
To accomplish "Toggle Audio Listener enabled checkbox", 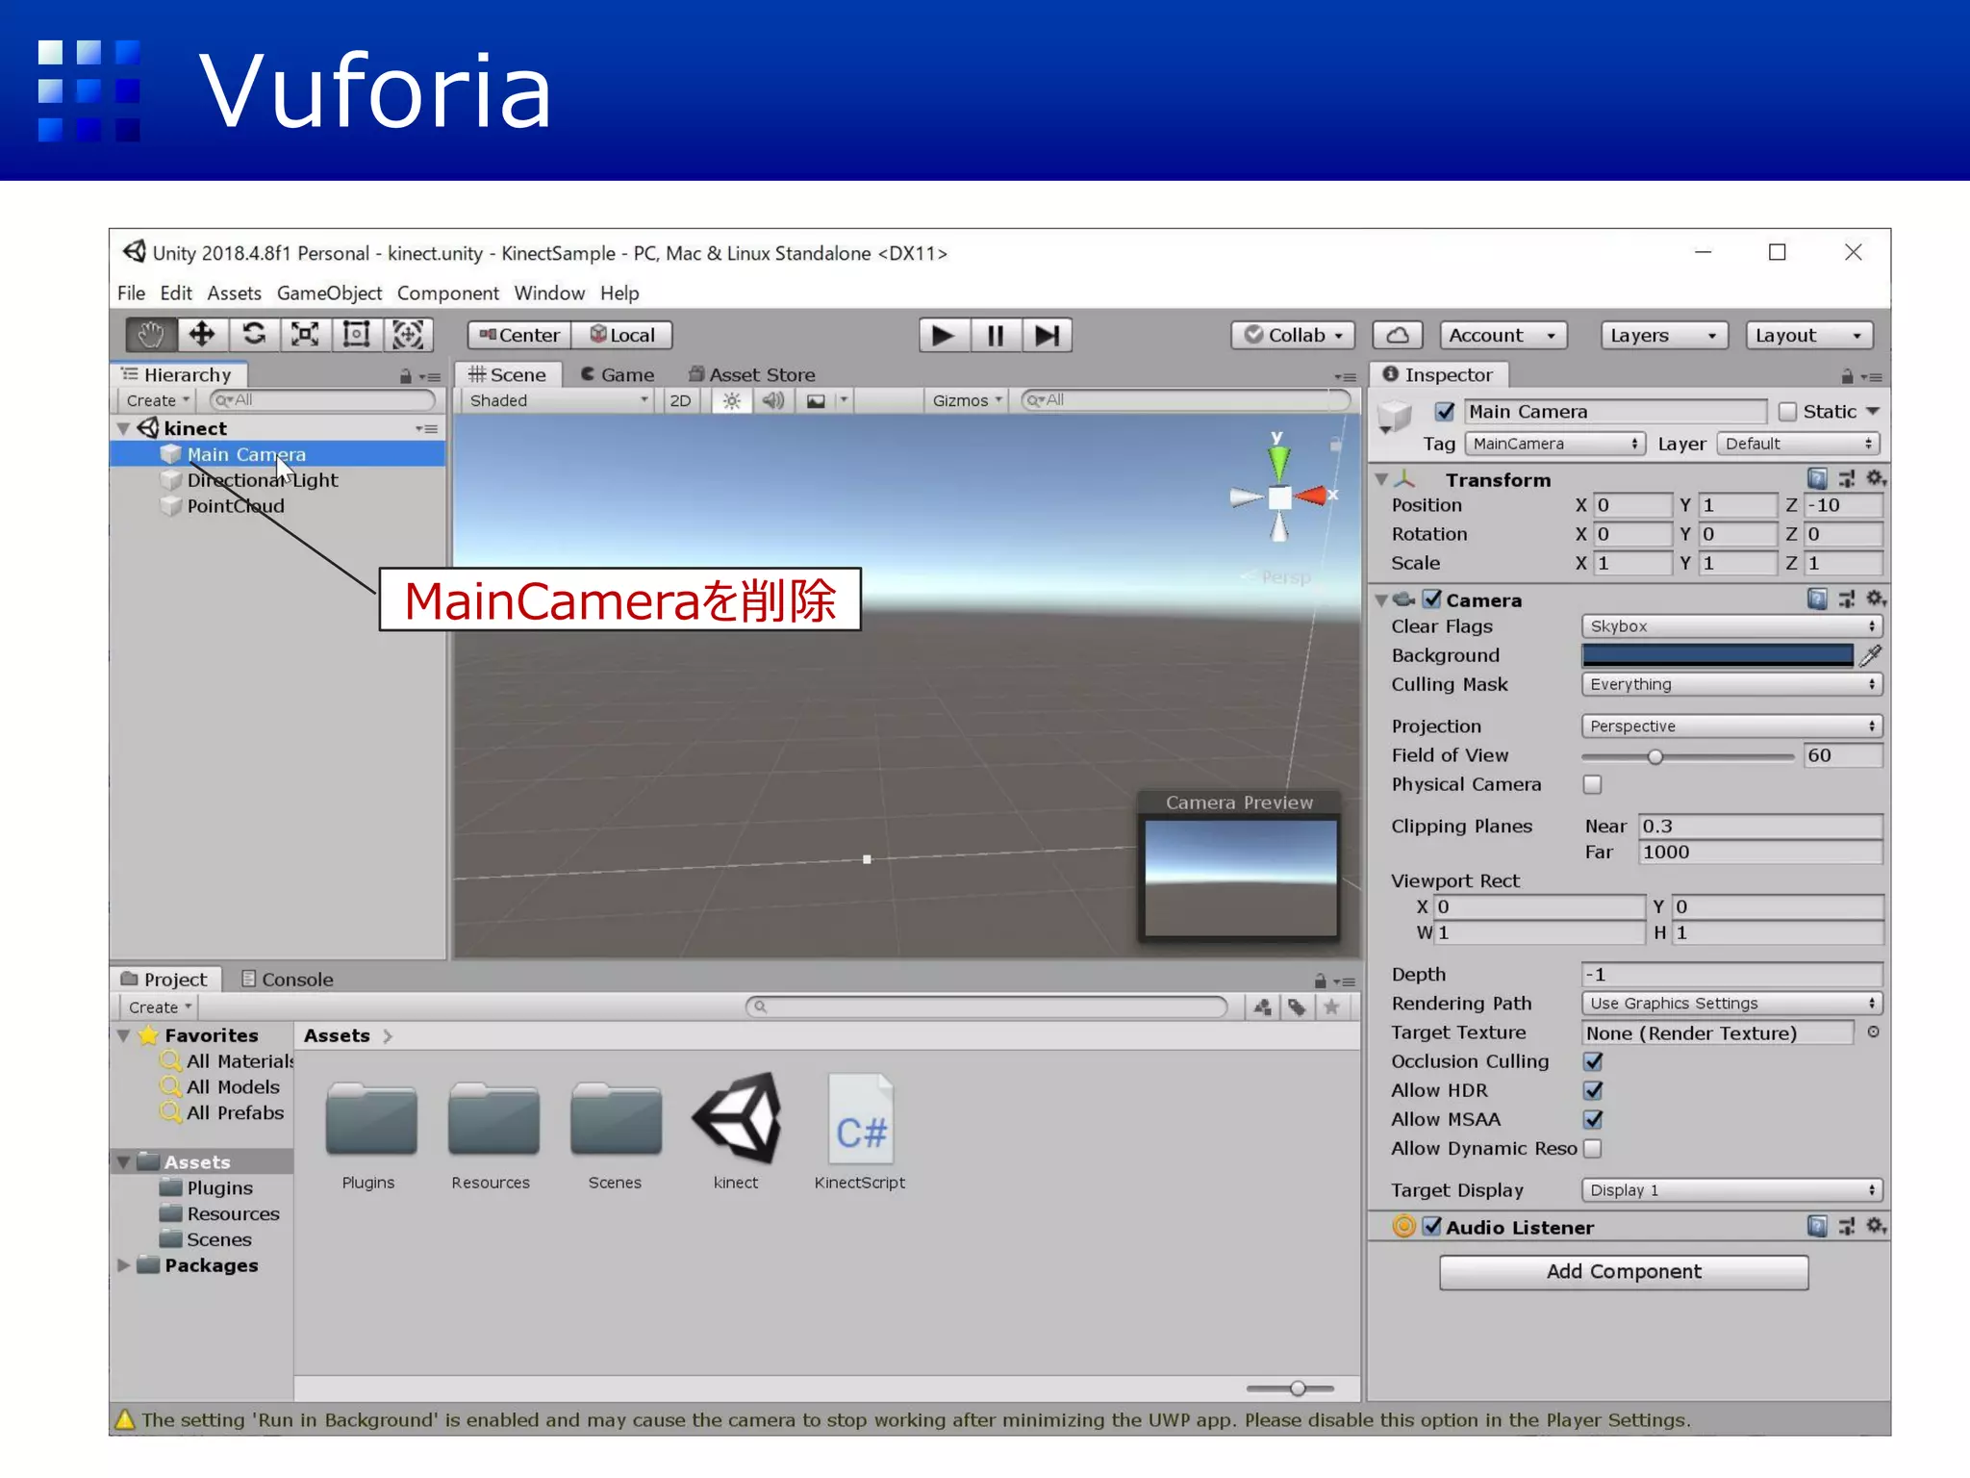I will 1432,1227.
